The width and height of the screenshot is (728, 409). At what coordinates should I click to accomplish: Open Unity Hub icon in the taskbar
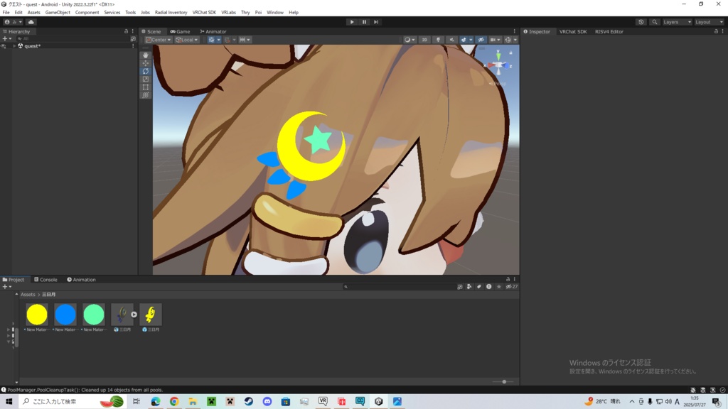378,402
